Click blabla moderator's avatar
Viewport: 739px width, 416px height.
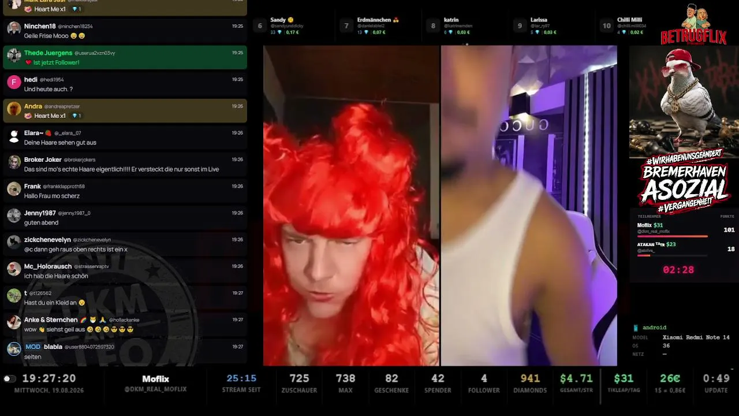[x=14, y=348]
